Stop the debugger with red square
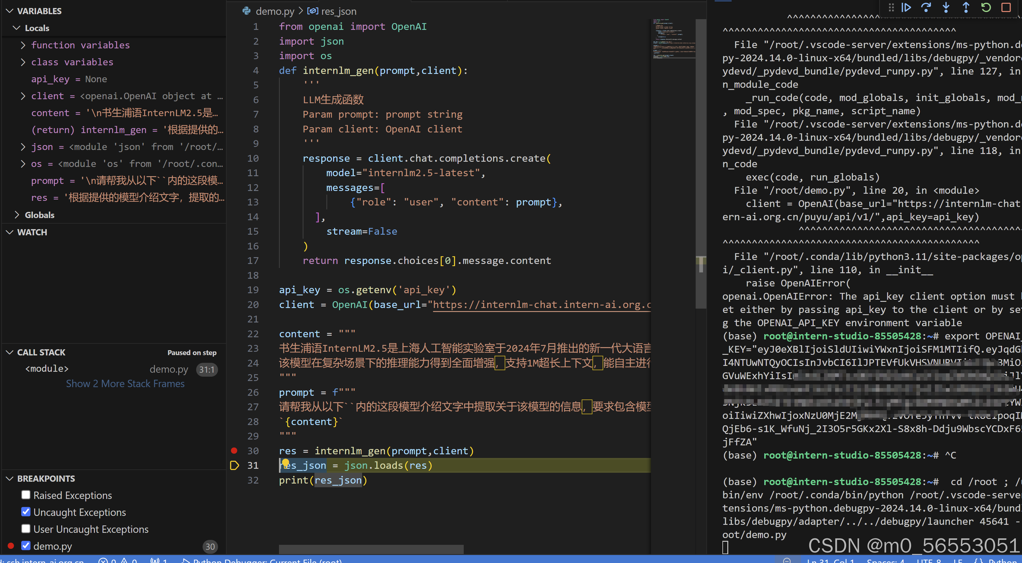Screen dimensions: 1022x563 point(1006,7)
